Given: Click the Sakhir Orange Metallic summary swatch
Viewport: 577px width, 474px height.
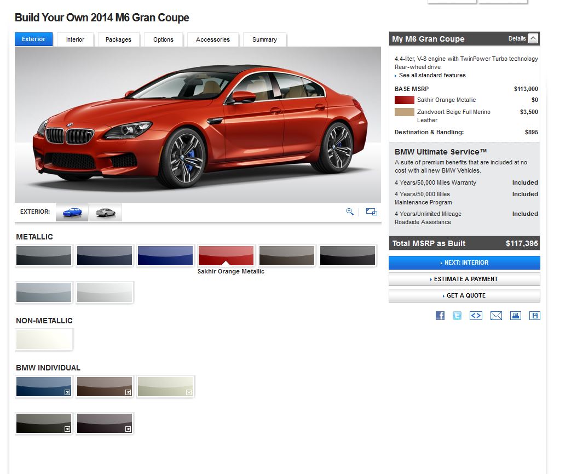Looking at the screenshot, I should tap(405, 100).
